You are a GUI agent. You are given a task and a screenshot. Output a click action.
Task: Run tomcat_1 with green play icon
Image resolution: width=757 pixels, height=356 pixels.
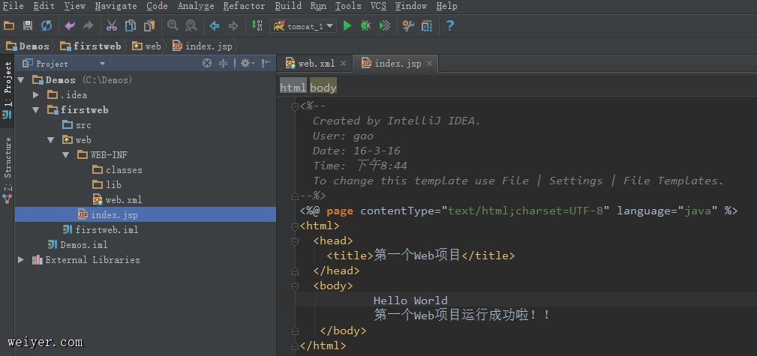347,25
